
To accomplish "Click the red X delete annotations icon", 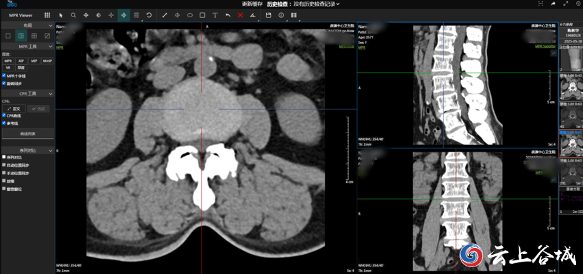I will [x=240, y=15].
